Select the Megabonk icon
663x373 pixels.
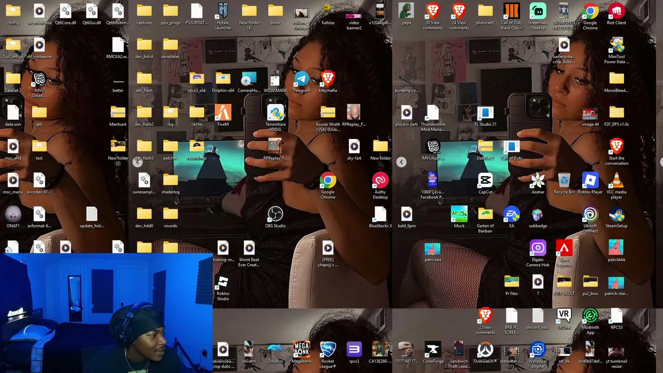pyautogui.click(x=301, y=353)
